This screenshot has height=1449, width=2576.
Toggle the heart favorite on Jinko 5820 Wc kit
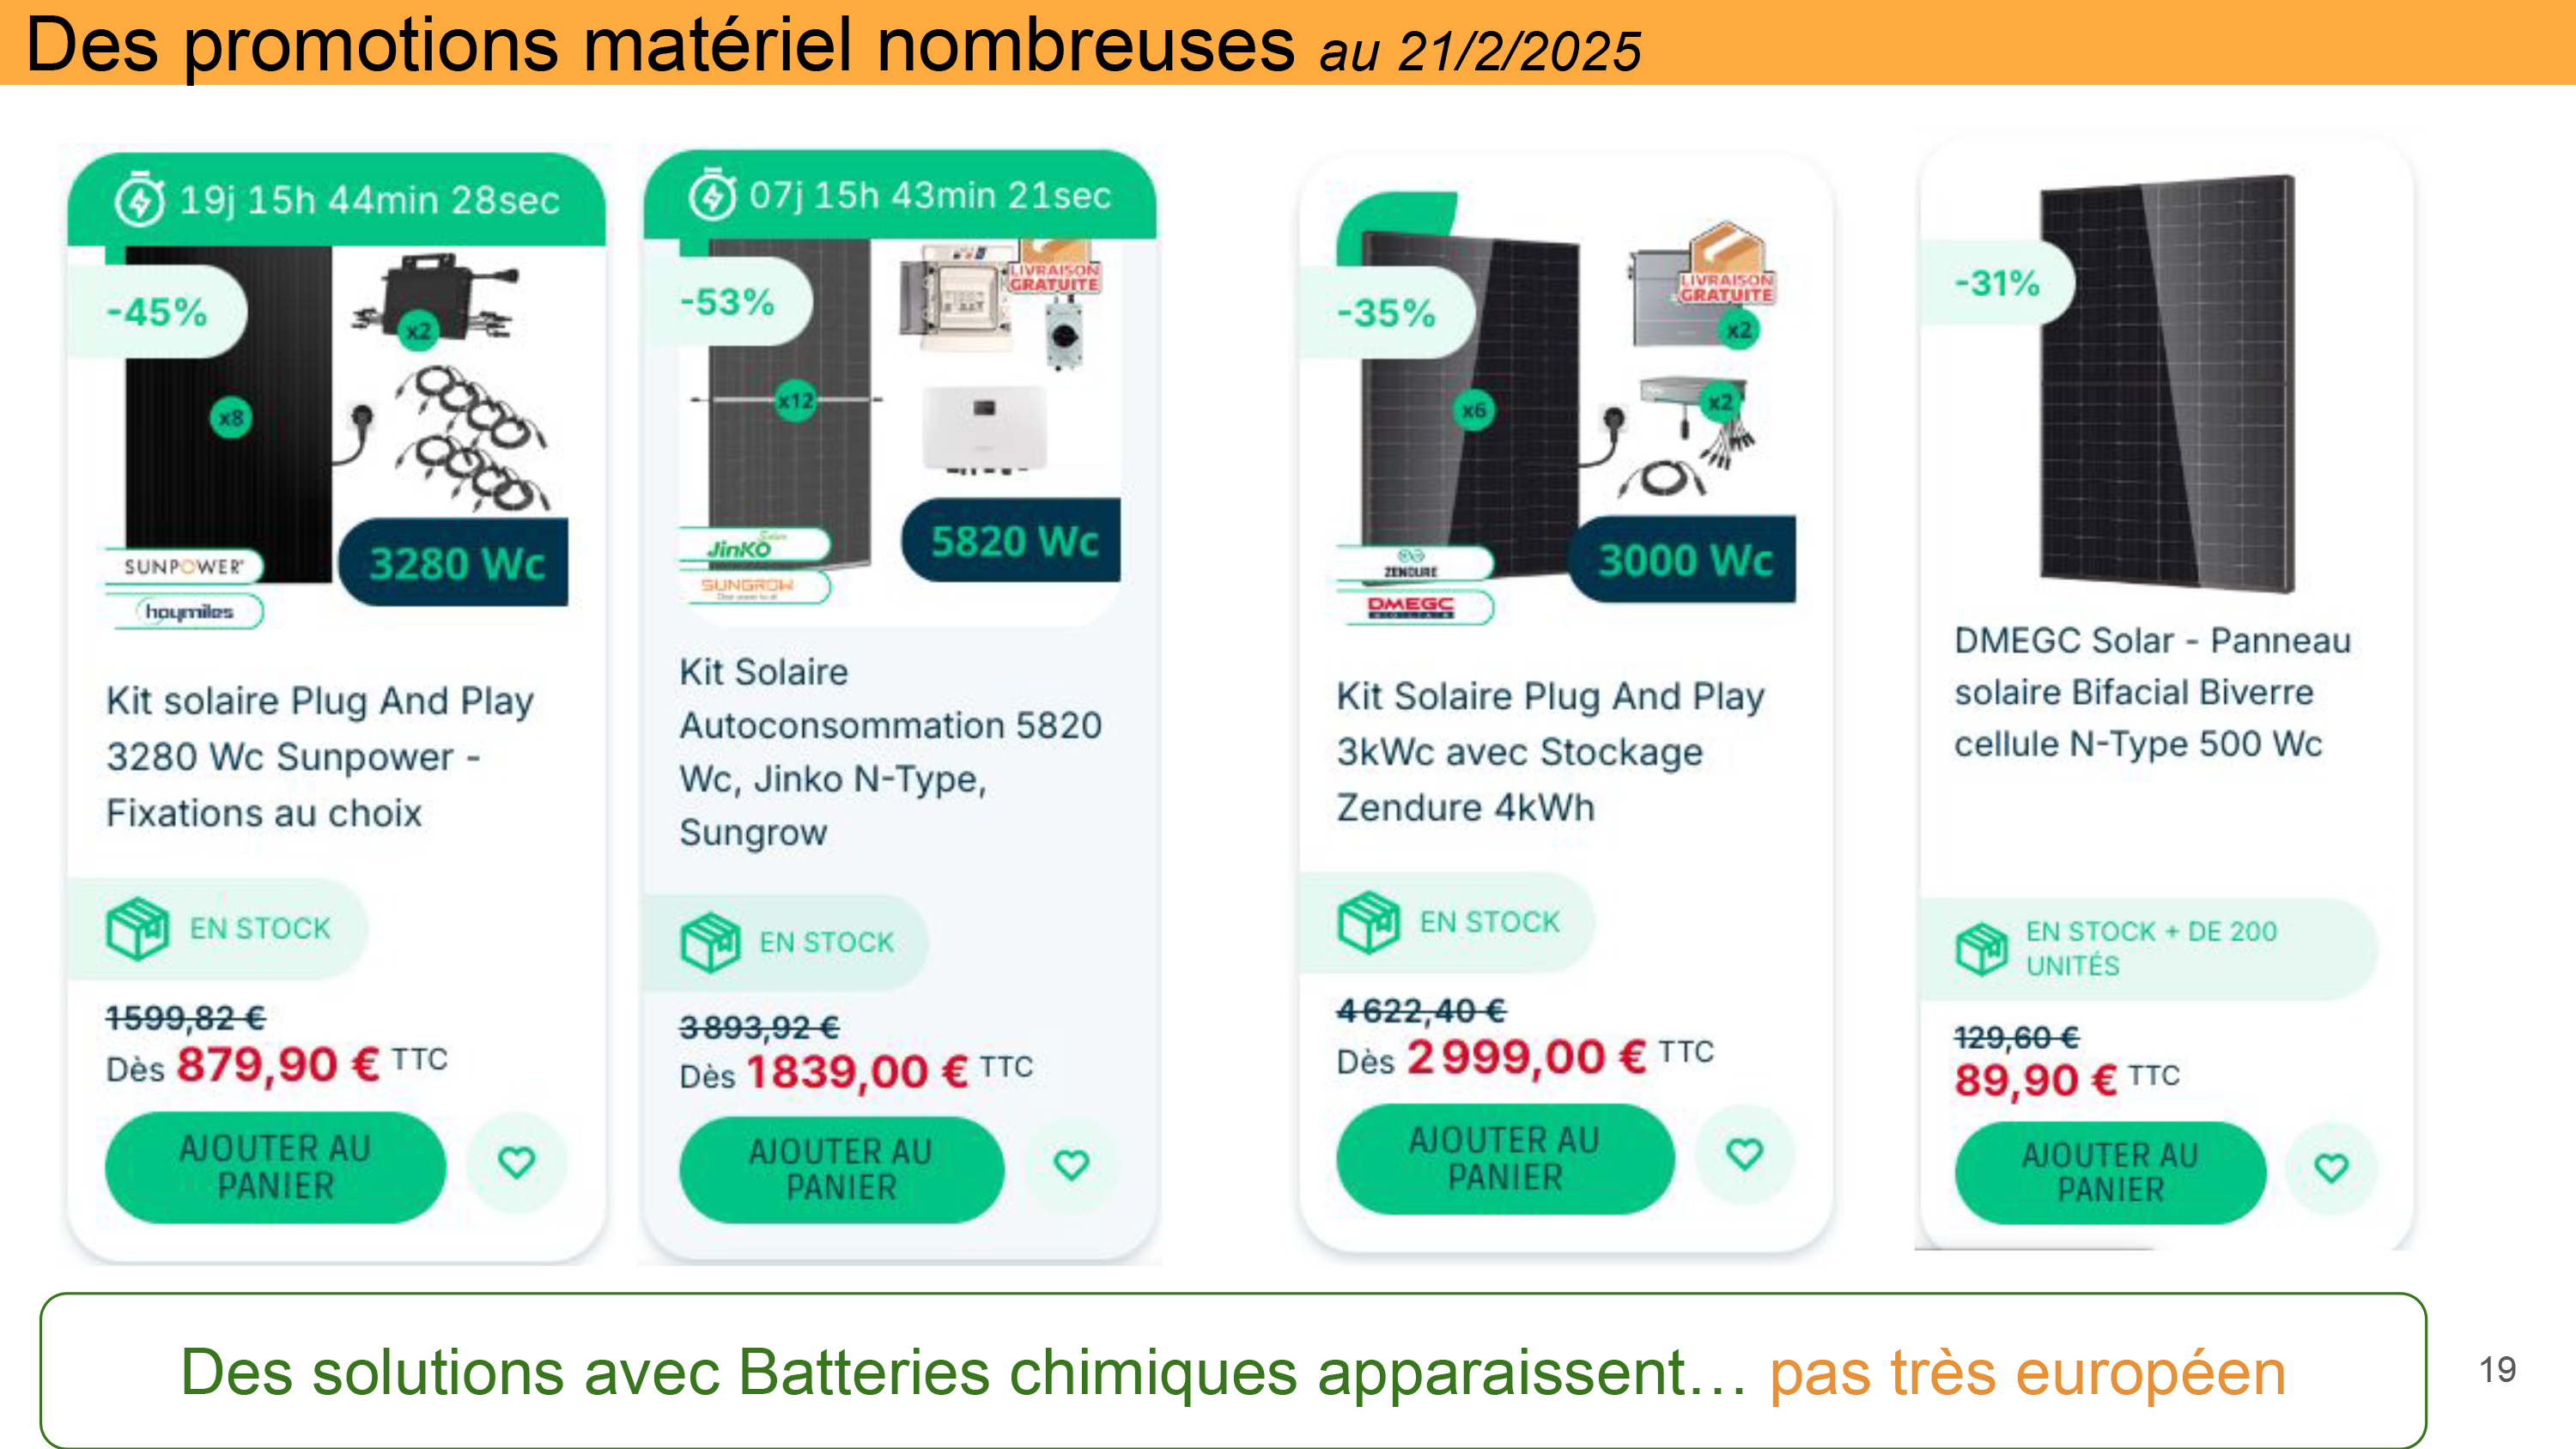(1072, 1163)
